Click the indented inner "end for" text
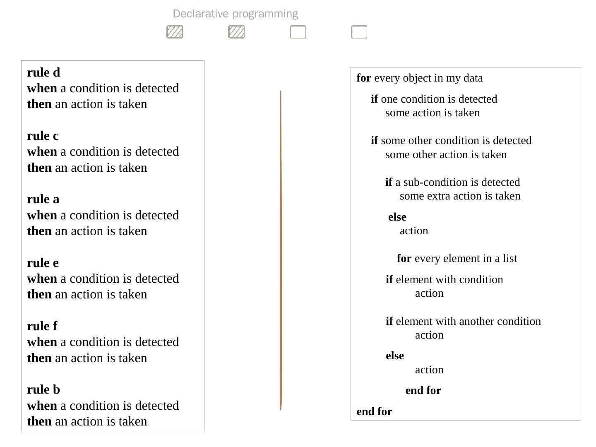This screenshot has height=447, width=596. tap(423, 390)
